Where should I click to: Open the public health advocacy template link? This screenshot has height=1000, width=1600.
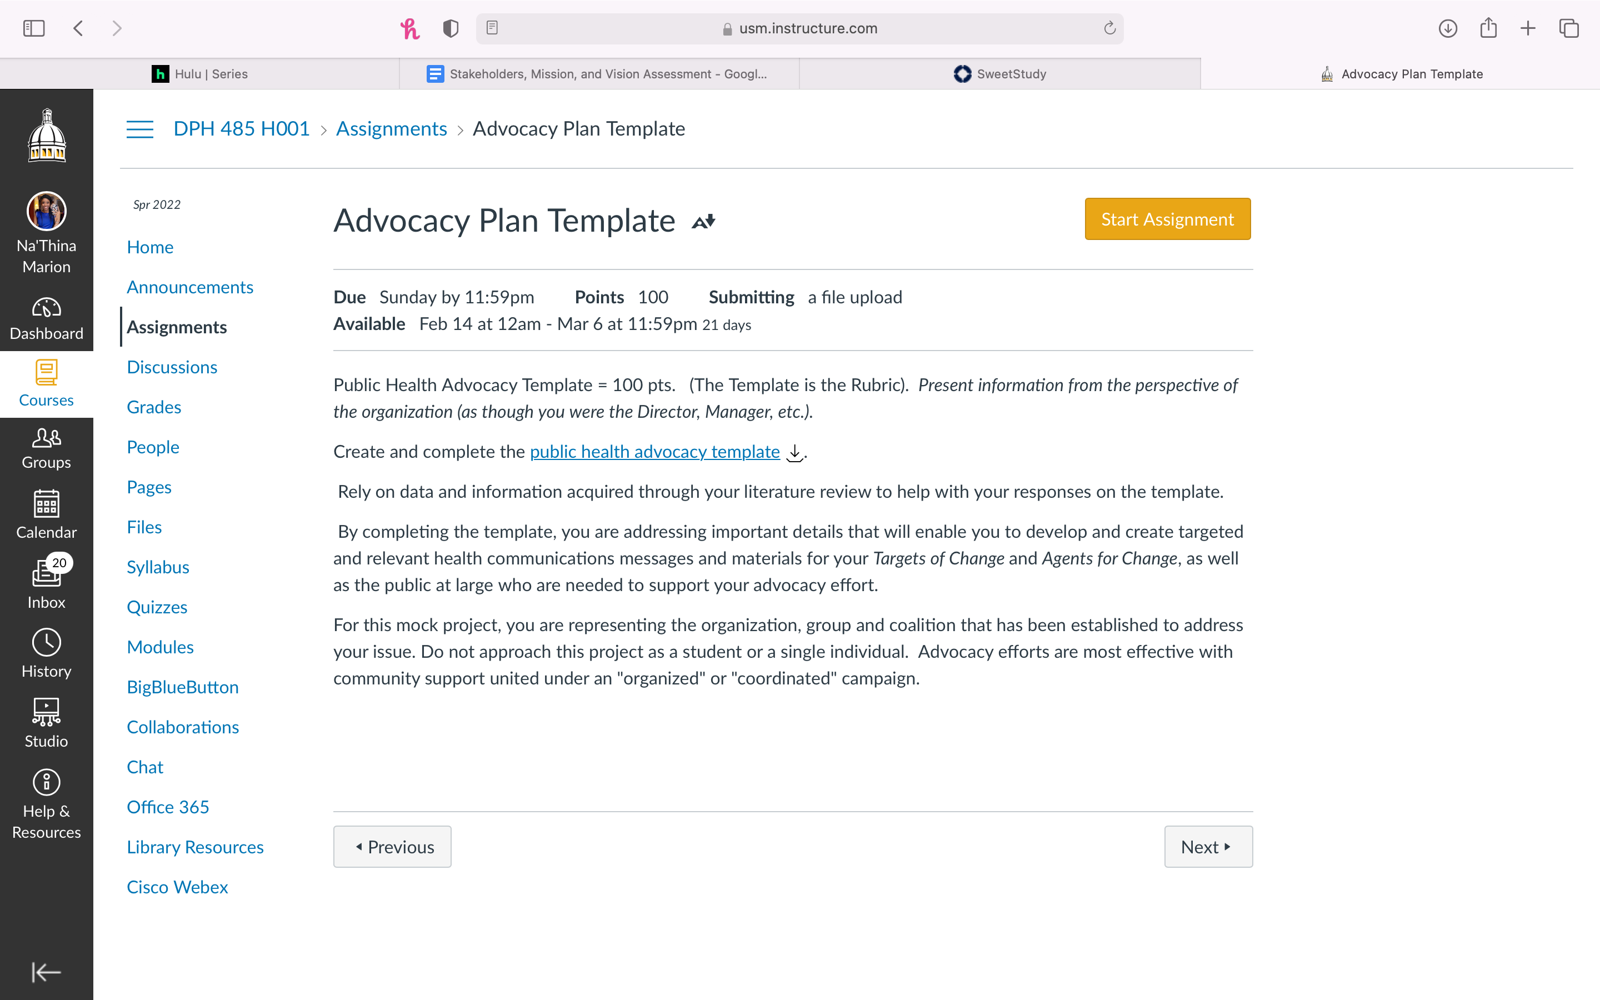(654, 452)
